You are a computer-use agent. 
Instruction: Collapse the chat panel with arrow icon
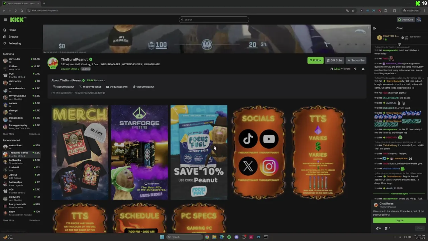pyautogui.click(x=374, y=28)
